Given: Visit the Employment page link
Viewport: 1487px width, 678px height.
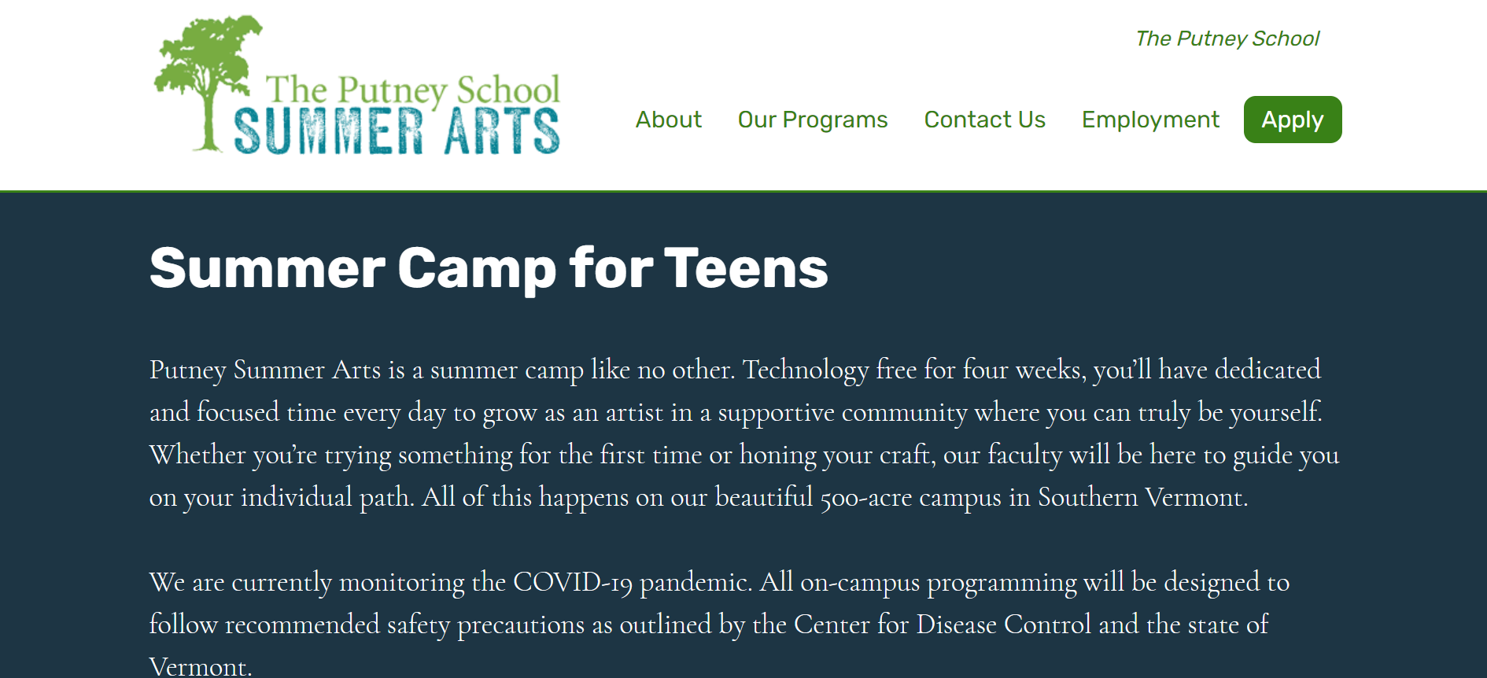Looking at the screenshot, I should point(1150,120).
